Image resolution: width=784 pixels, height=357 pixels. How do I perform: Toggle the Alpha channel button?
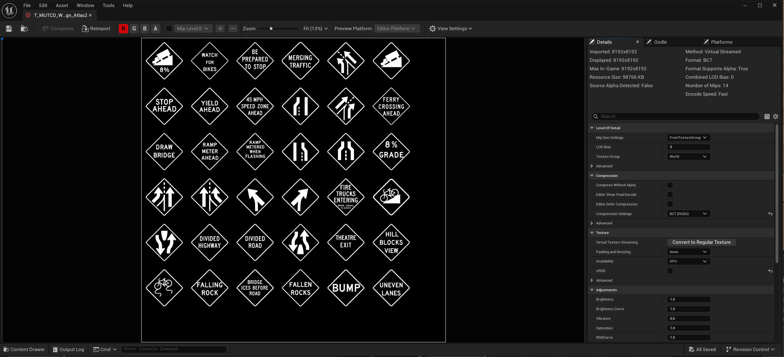(156, 29)
